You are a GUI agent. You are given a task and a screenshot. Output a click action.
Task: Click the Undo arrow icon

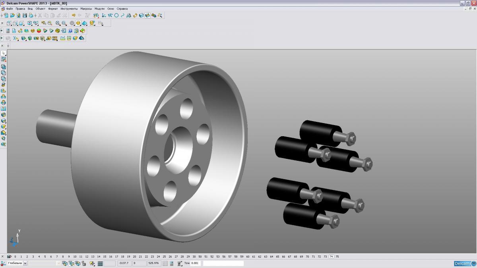click(x=74, y=15)
